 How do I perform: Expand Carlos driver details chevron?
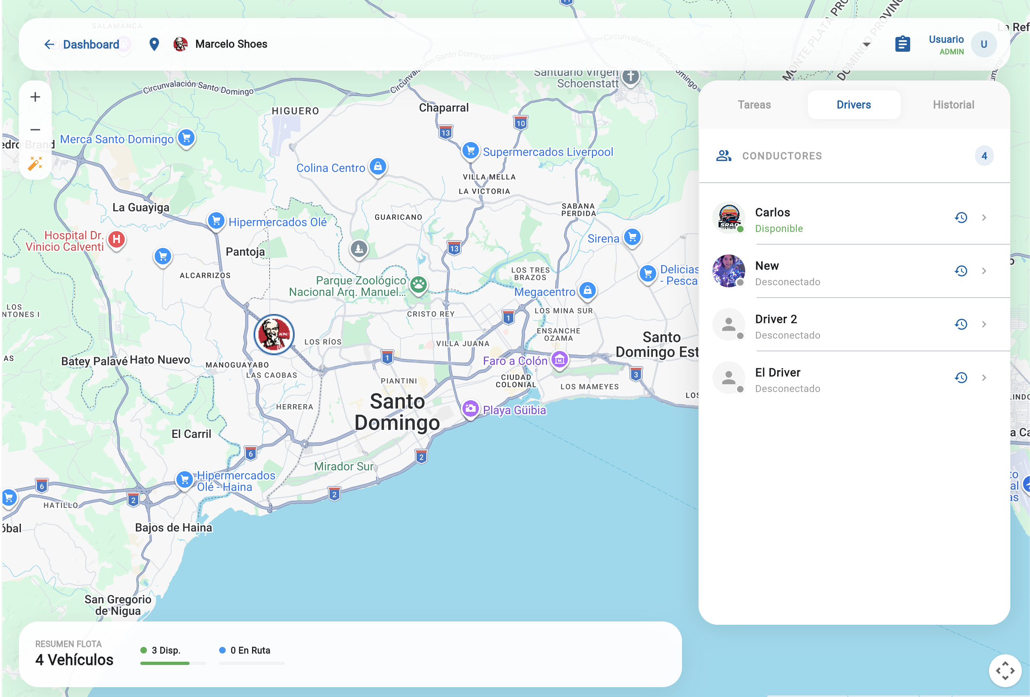[984, 218]
